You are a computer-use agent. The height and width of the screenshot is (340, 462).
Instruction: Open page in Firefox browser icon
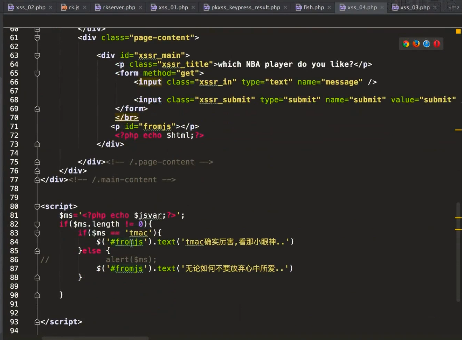tap(416, 44)
